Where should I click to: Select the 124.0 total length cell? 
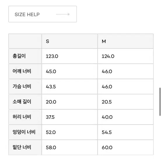click(126, 56)
